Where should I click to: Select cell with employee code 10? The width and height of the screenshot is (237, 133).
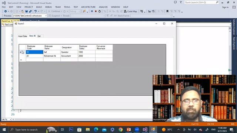pyautogui.click(x=34, y=52)
